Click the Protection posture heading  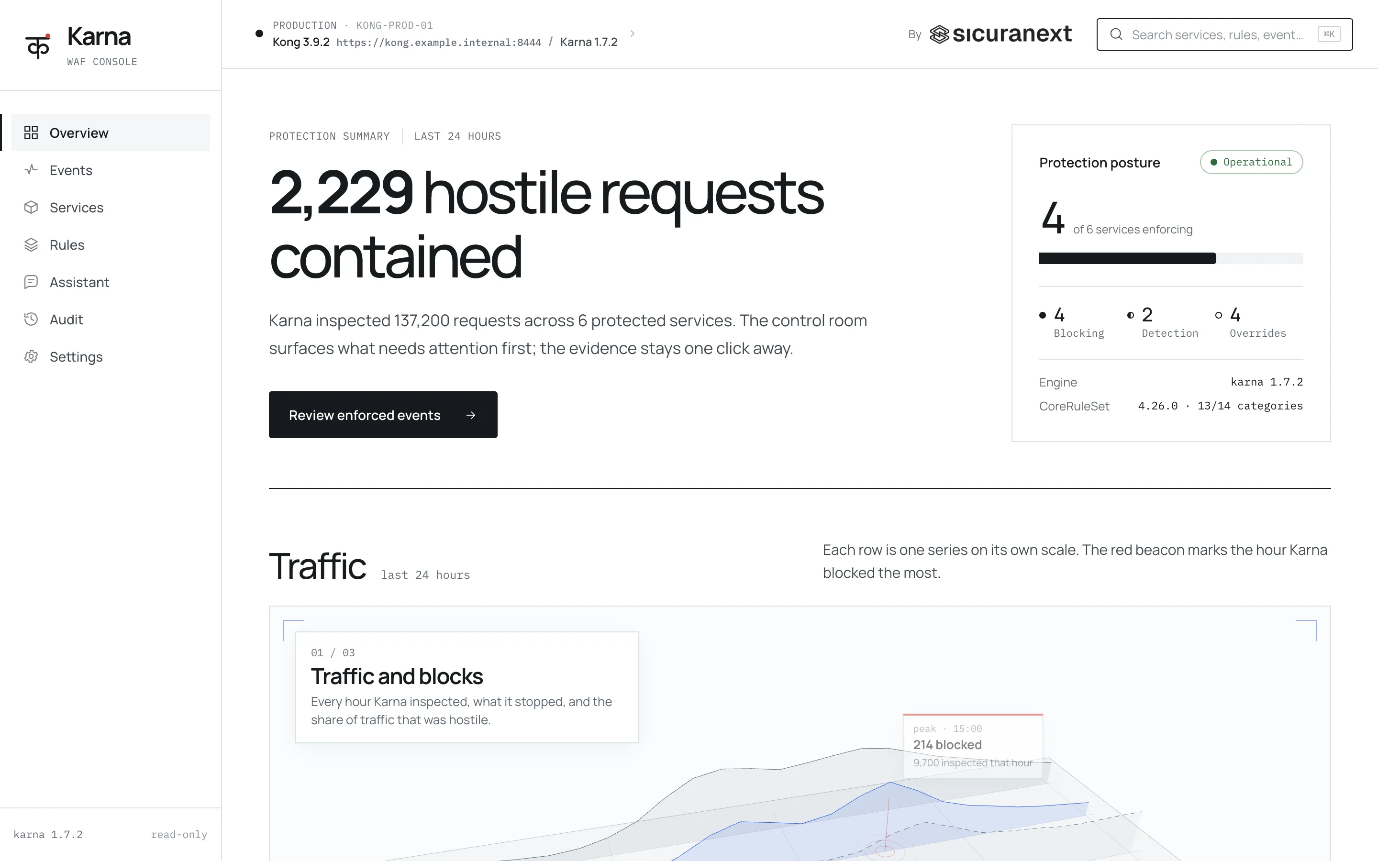(x=1099, y=163)
